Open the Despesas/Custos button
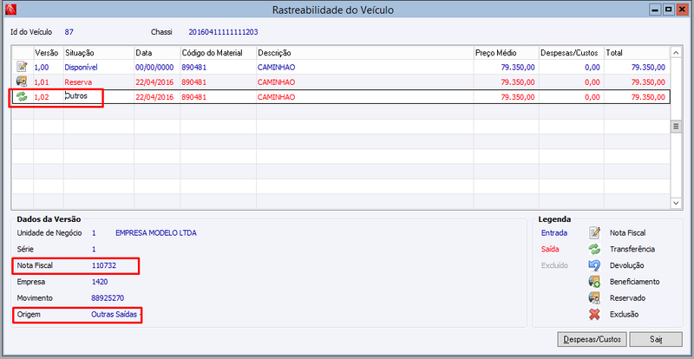 tap(593, 340)
